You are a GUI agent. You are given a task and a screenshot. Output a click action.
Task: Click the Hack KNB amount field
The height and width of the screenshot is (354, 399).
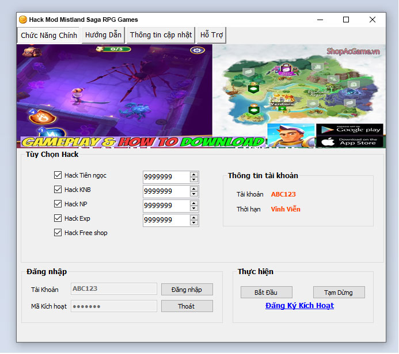click(x=166, y=191)
